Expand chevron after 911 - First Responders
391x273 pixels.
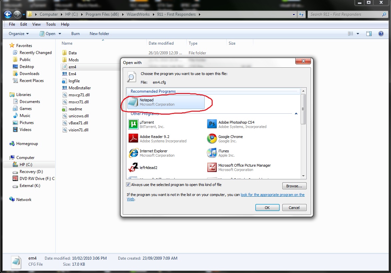(x=199, y=14)
